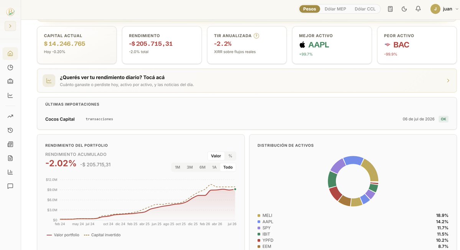The height and width of the screenshot is (250, 460).
Task: Click the TIR anualizada help icon
Action: tap(256, 36)
